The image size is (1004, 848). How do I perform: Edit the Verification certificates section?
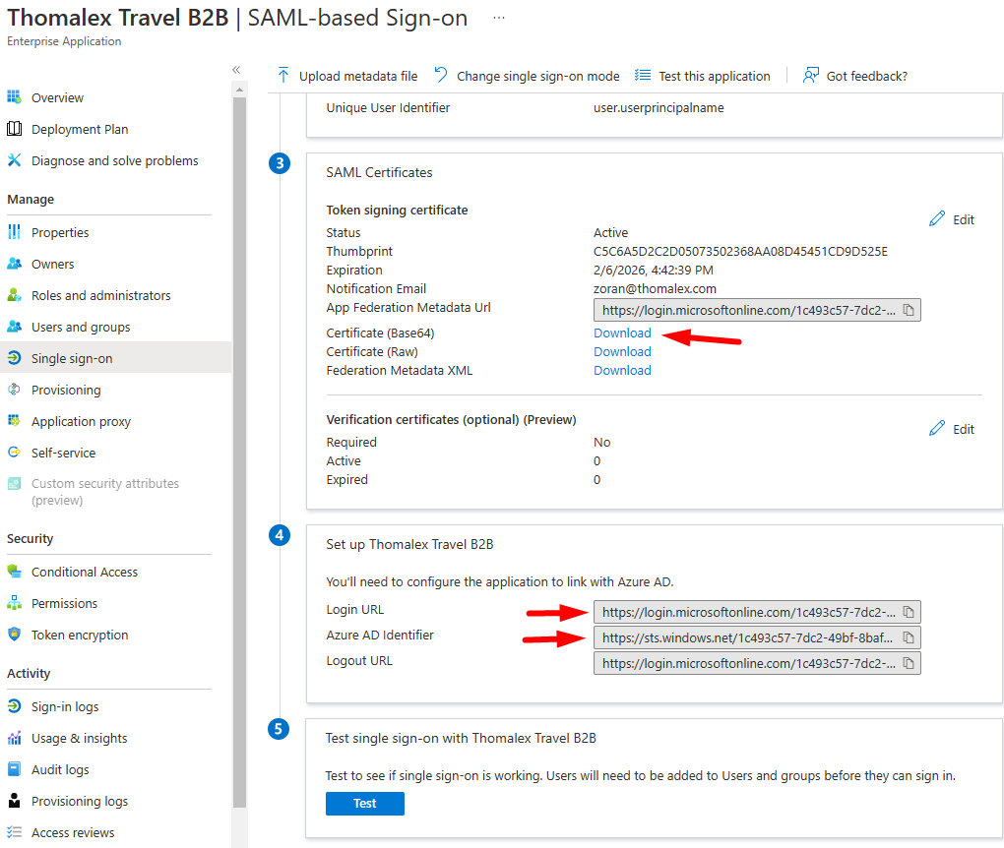(x=952, y=428)
